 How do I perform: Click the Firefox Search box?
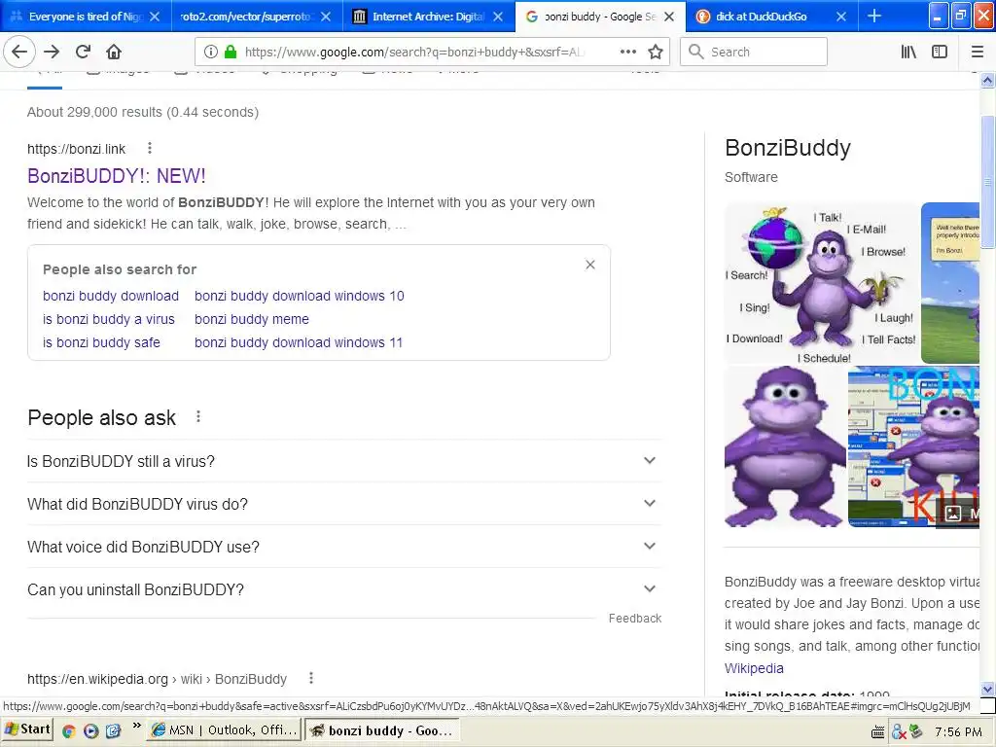pos(754,52)
